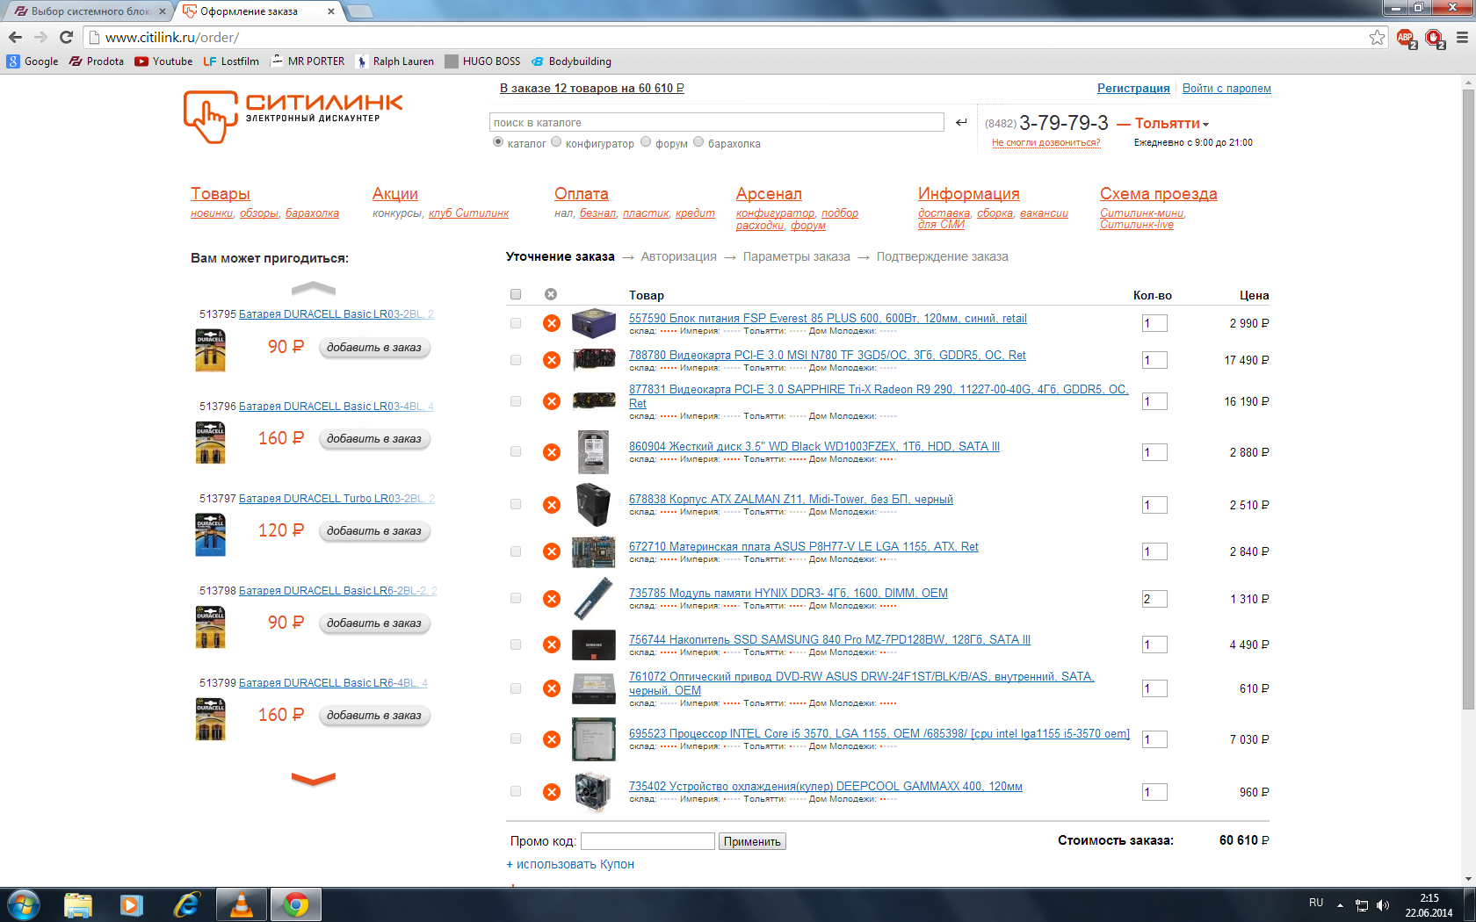The height and width of the screenshot is (922, 1476).
Task: Remove Samsung 840 Pro SSD from order
Action: [x=552, y=645]
